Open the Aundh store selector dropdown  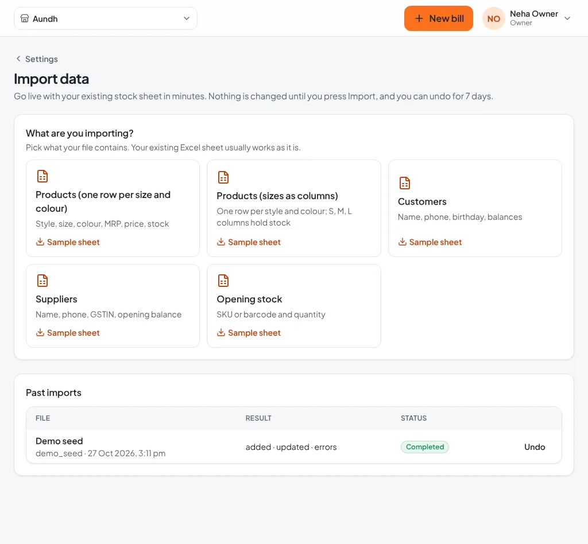point(106,18)
